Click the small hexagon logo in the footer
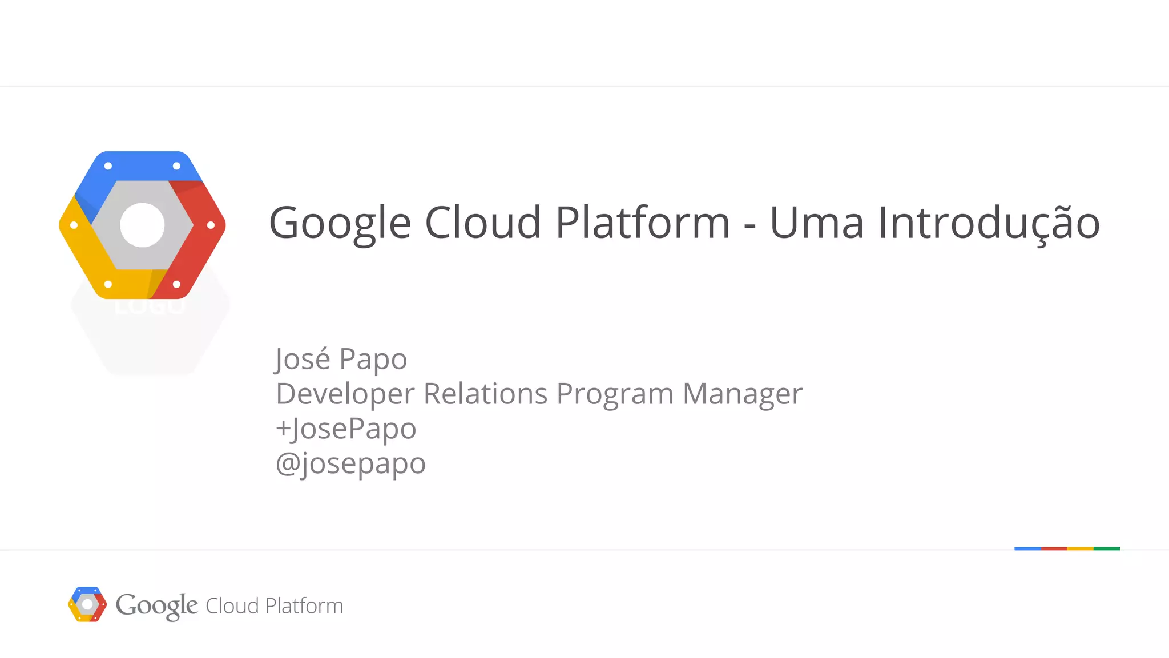The width and height of the screenshot is (1169, 658). coord(87,604)
